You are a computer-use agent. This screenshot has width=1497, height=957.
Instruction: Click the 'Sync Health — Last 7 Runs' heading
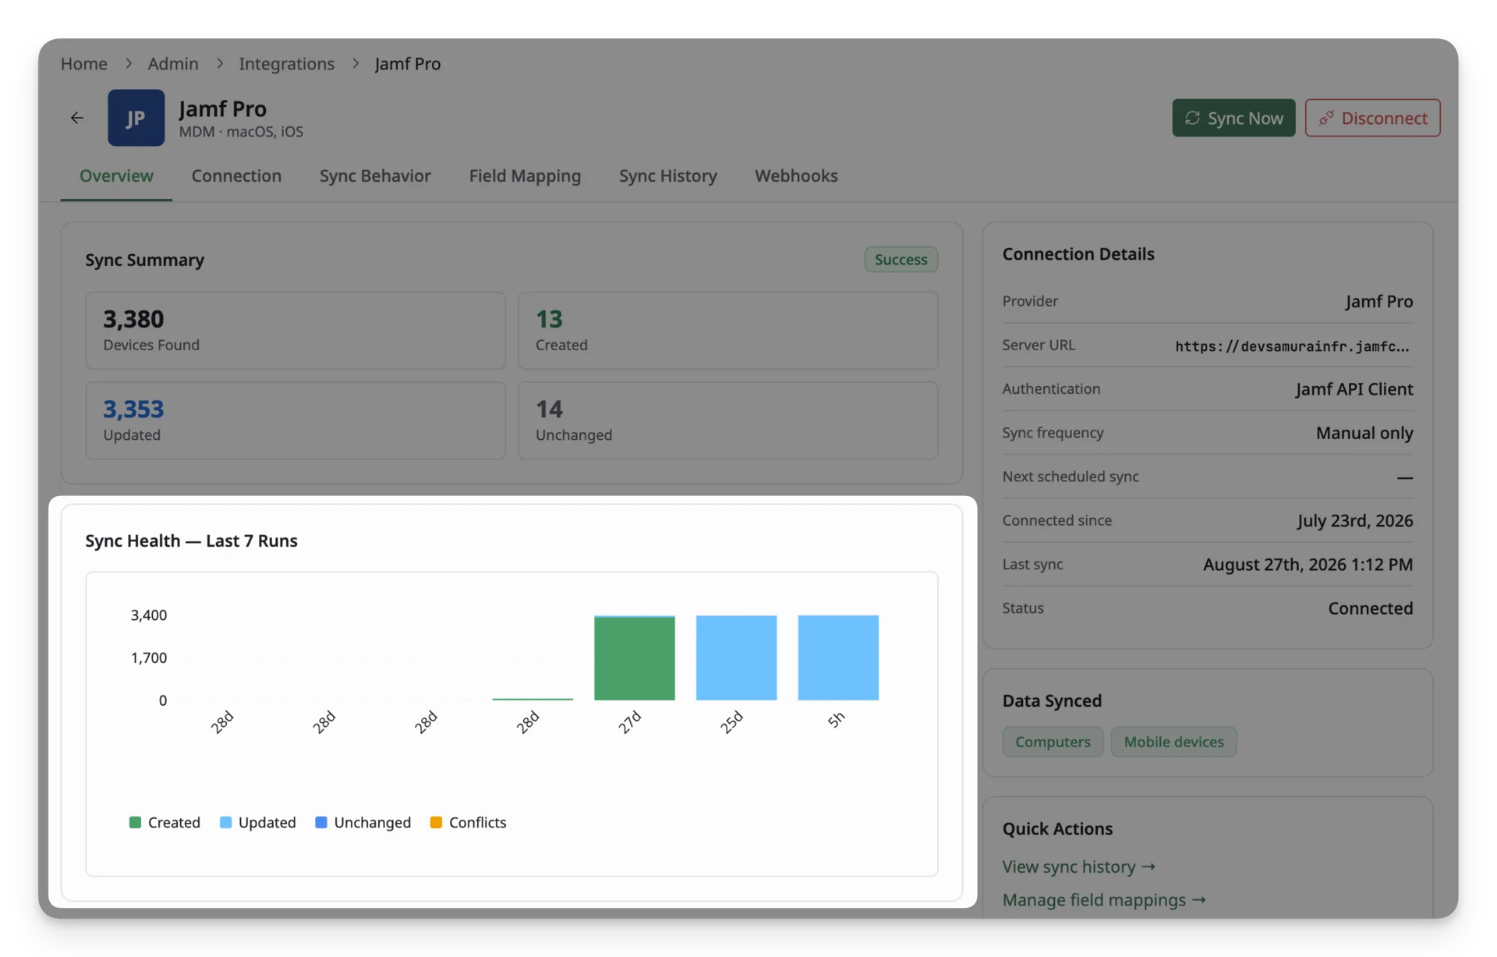pos(191,541)
